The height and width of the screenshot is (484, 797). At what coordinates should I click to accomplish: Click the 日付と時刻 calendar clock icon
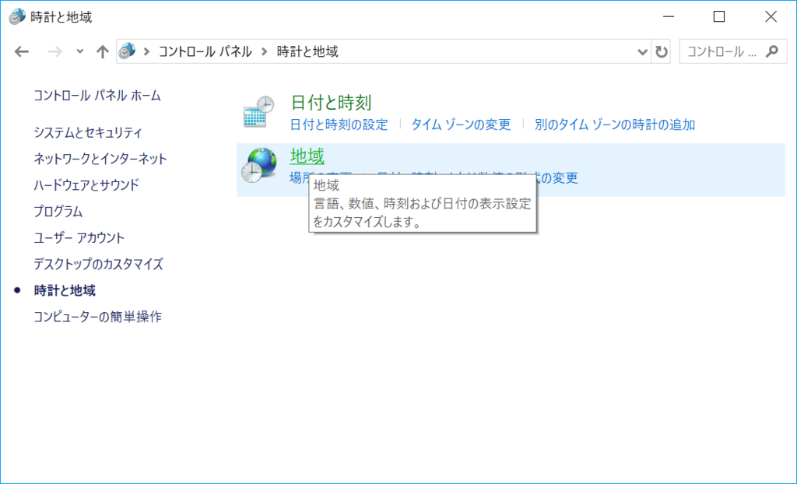tap(258, 110)
